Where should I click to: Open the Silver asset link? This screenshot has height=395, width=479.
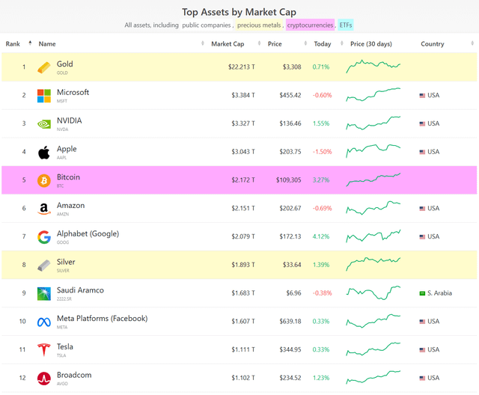pos(66,262)
